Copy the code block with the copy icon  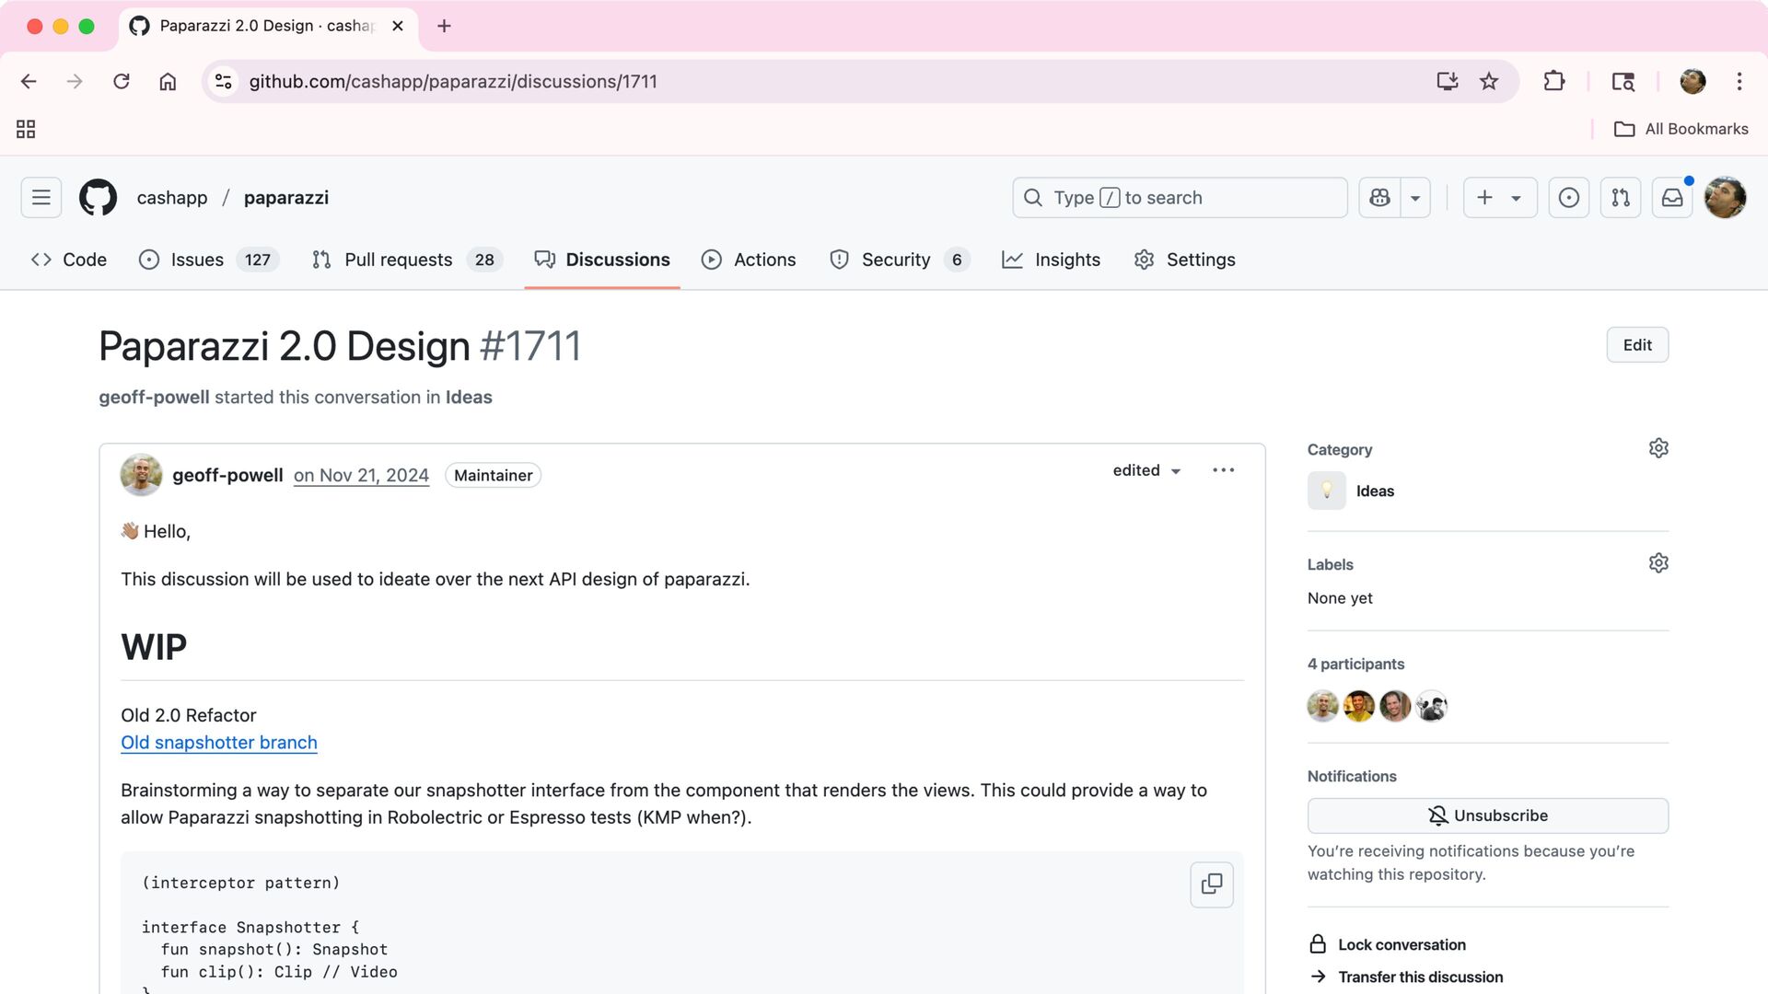[x=1212, y=884]
